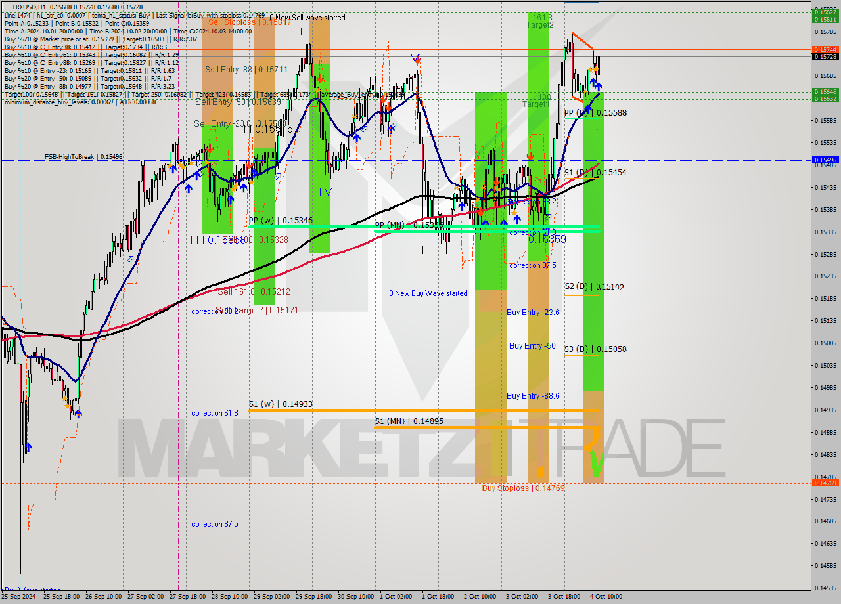841x604 pixels.
Task: Select the 'Buy %20 @ Entry -88: 0.14977' line
Action: (89, 86)
